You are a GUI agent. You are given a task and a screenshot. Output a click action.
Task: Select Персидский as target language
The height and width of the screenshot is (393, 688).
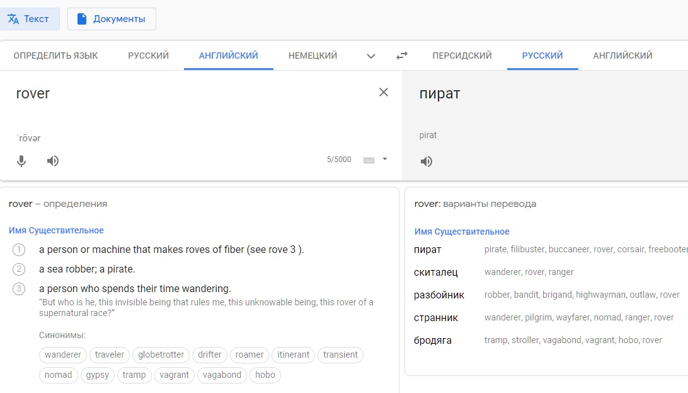click(x=462, y=56)
